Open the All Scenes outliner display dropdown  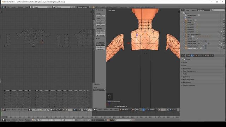pyautogui.click(x=204, y=10)
